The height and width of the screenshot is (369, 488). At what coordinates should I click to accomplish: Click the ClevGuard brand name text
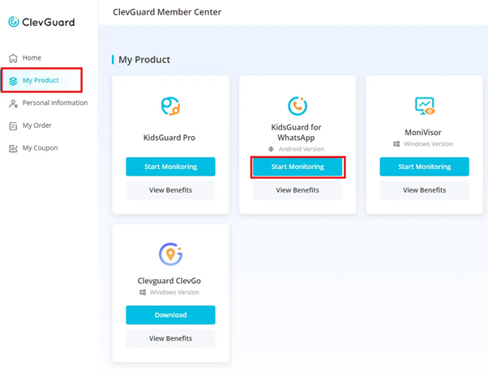49,23
